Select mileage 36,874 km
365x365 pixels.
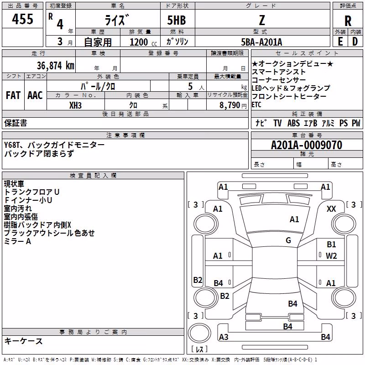(x=56, y=66)
